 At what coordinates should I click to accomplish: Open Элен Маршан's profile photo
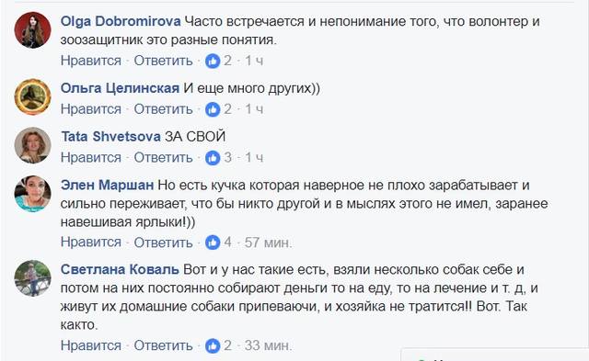point(33,194)
